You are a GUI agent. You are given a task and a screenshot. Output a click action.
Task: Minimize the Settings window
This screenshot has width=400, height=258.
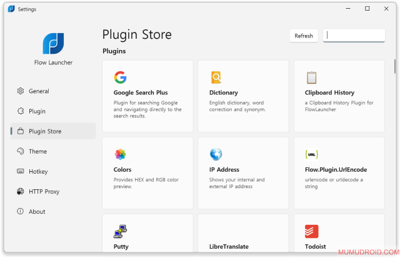[x=348, y=9]
